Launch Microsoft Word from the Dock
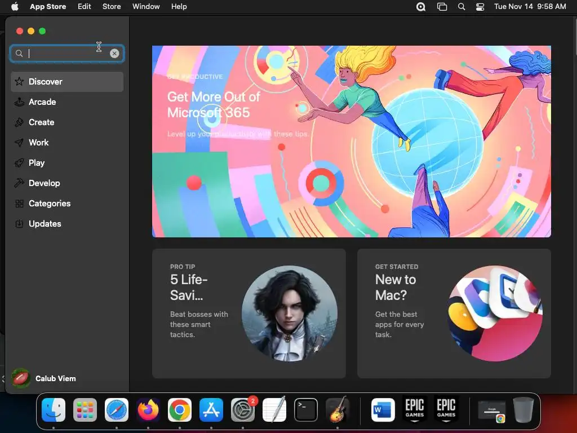Viewport: 577px width, 433px height. tap(383, 410)
